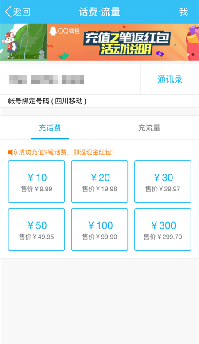Choose the ¥50 top-up amount
This screenshot has height=344, width=199.
pyautogui.click(x=36, y=229)
